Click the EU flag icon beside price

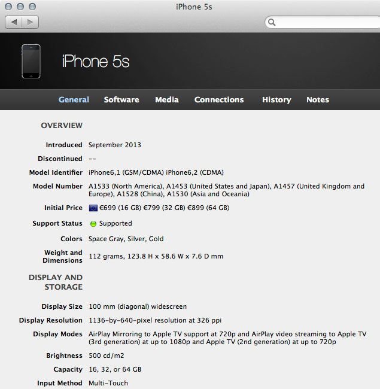click(93, 208)
